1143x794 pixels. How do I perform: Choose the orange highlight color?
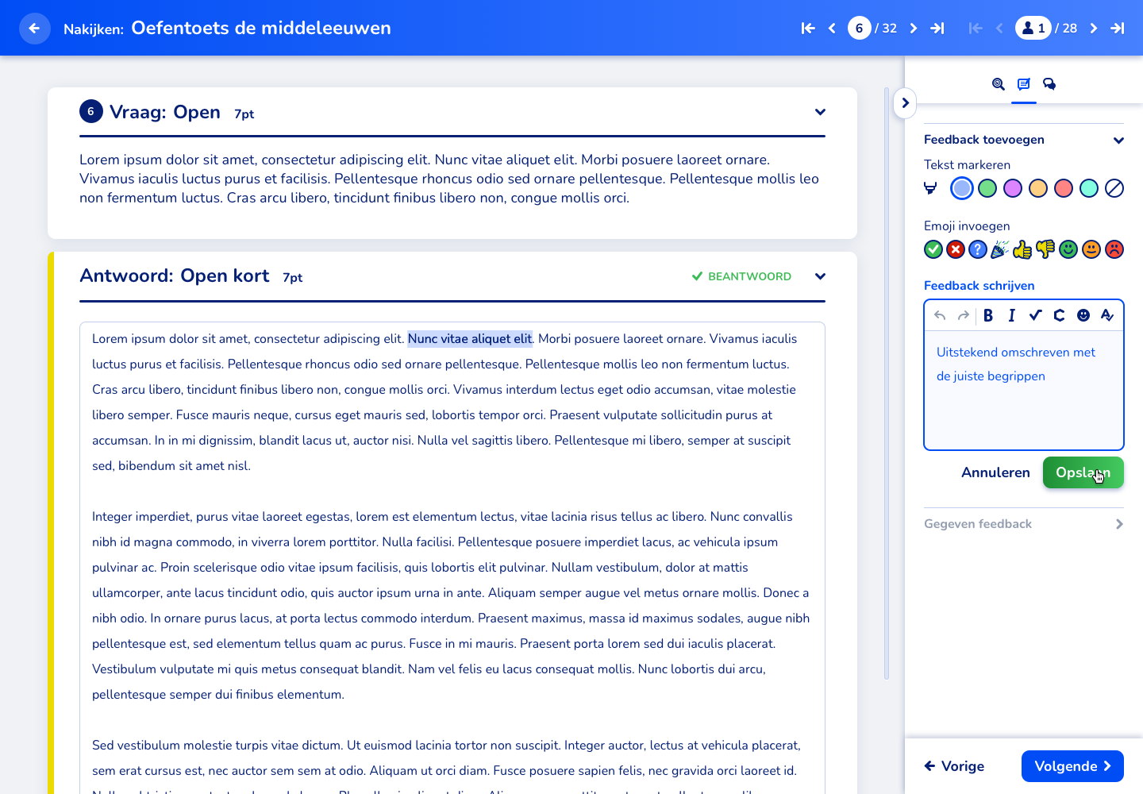click(1038, 188)
